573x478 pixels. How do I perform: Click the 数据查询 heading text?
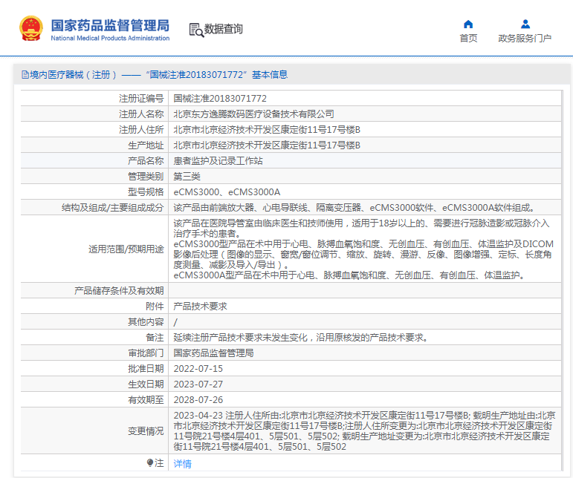[223, 29]
